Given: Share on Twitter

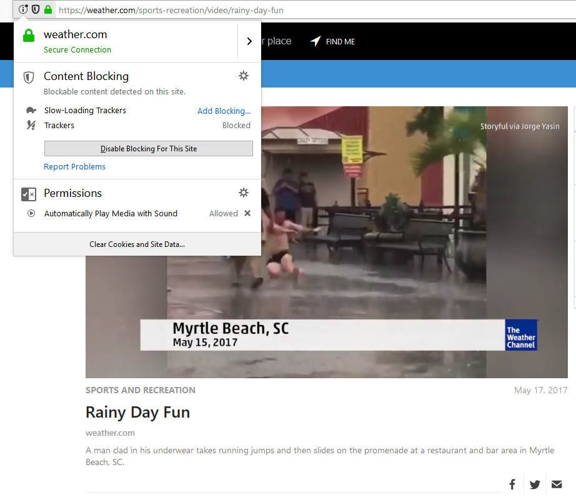Looking at the screenshot, I should pos(535,484).
